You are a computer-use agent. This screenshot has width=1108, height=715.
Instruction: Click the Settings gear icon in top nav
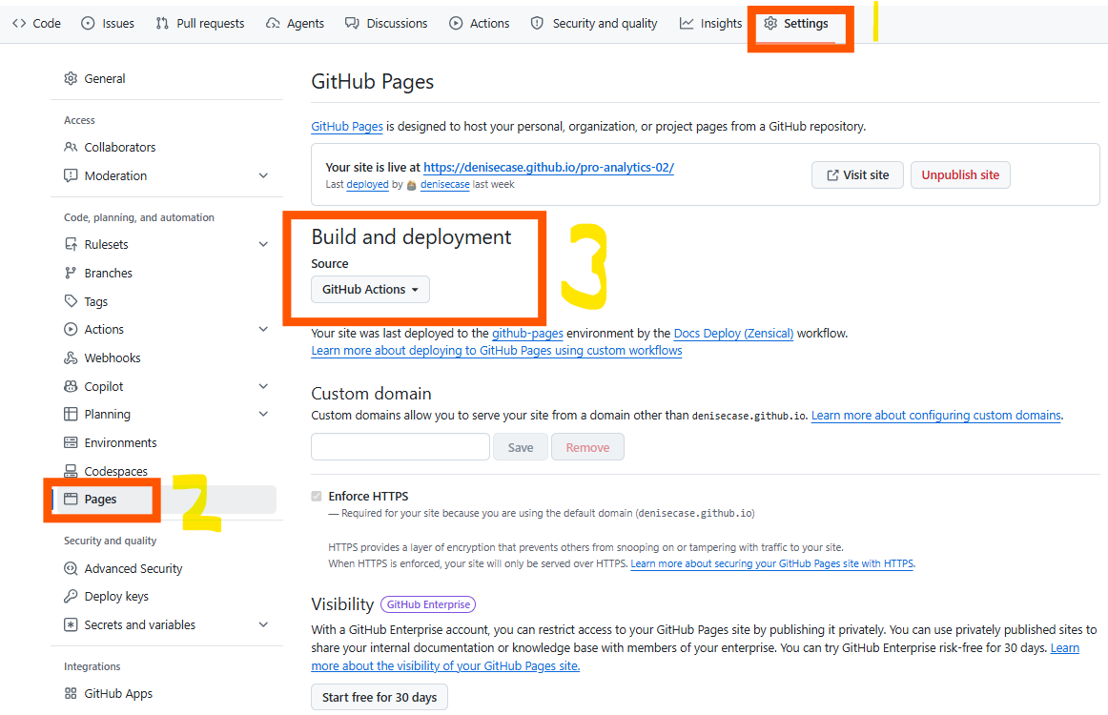point(770,23)
